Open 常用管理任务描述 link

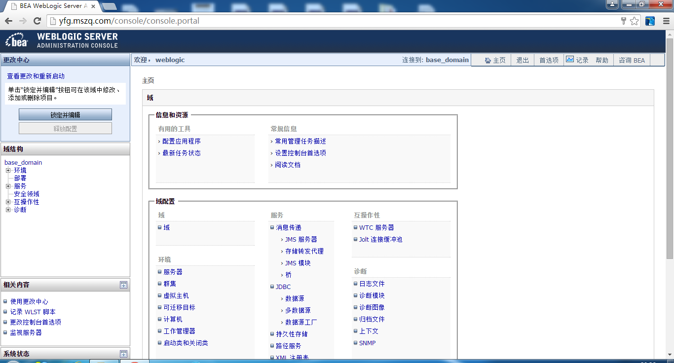[300, 141]
